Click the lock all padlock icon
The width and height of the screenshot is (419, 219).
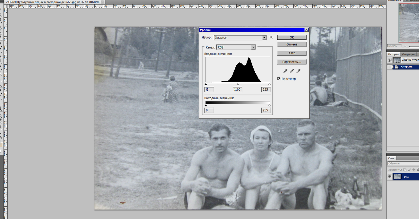[417, 170]
